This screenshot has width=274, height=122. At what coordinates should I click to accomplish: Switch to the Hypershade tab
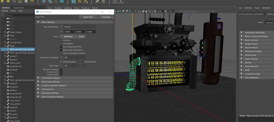tap(18, 8)
